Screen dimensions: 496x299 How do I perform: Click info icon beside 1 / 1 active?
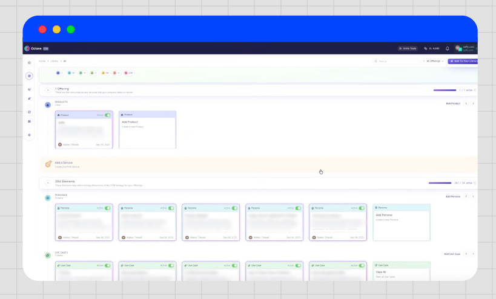pos(475,90)
